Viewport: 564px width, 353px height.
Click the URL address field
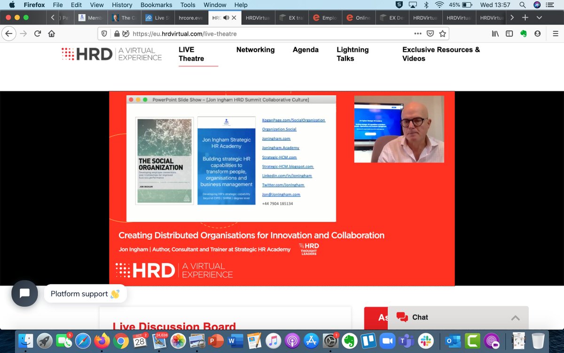pos(271,34)
